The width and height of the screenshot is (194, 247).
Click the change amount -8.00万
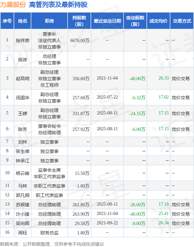[x=138, y=223]
